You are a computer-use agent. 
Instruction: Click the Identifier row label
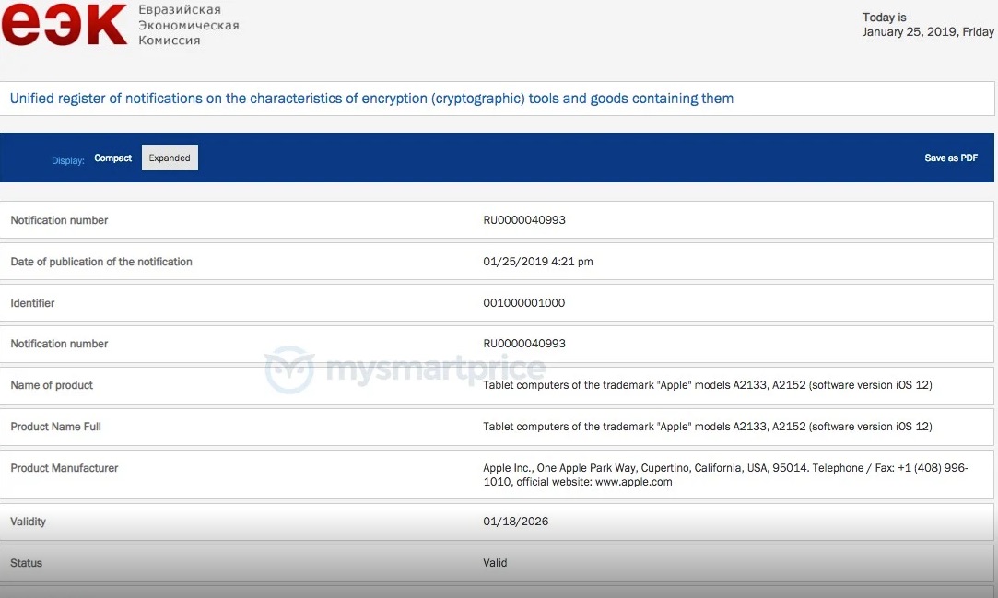point(32,303)
